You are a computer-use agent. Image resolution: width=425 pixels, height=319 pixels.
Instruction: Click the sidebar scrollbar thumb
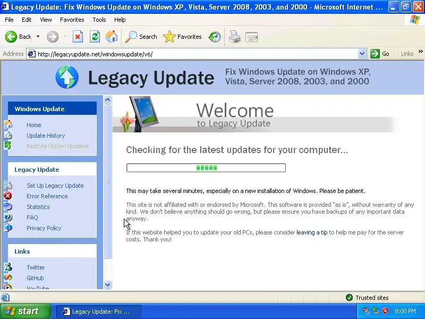coord(108,181)
